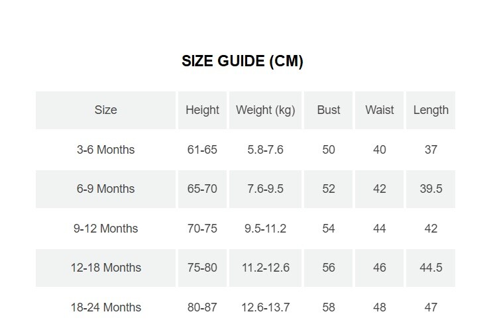Select the 12-18 Months size label
This screenshot has width=497, height=328.
106,268
